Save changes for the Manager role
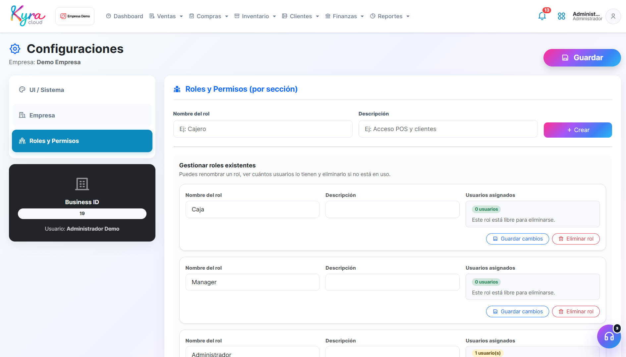This screenshot has height=357, width=626. tap(517, 312)
